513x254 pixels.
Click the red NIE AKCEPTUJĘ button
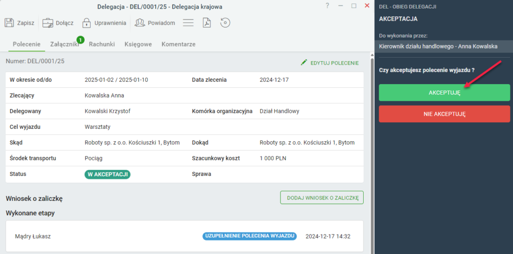(444, 114)
